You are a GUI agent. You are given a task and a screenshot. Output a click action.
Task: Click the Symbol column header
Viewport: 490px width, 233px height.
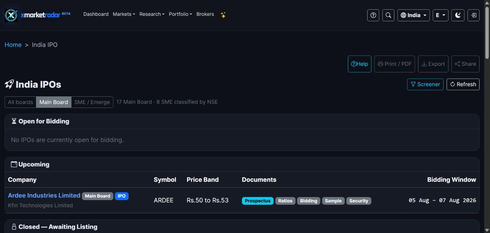click(x=165, y=180)
